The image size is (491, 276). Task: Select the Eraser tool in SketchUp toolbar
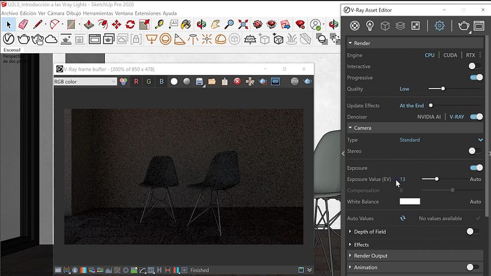click(23, 25)
